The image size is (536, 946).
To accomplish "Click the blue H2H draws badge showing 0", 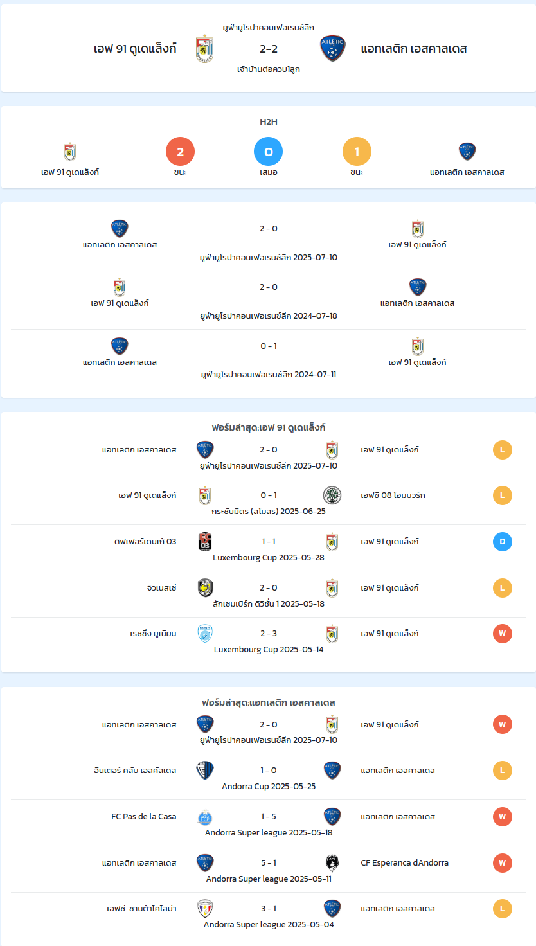I will coord(269,152).
